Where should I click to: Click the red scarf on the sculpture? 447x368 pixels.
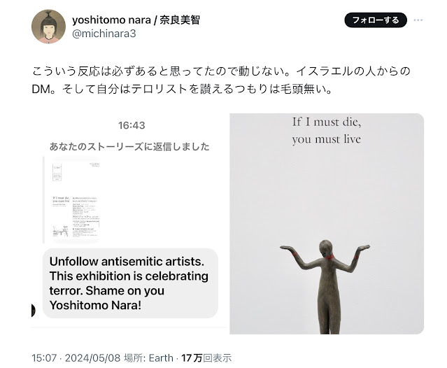(x=329, y=257)
